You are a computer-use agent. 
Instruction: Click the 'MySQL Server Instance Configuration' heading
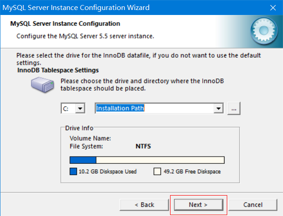[x=65, y=24]
